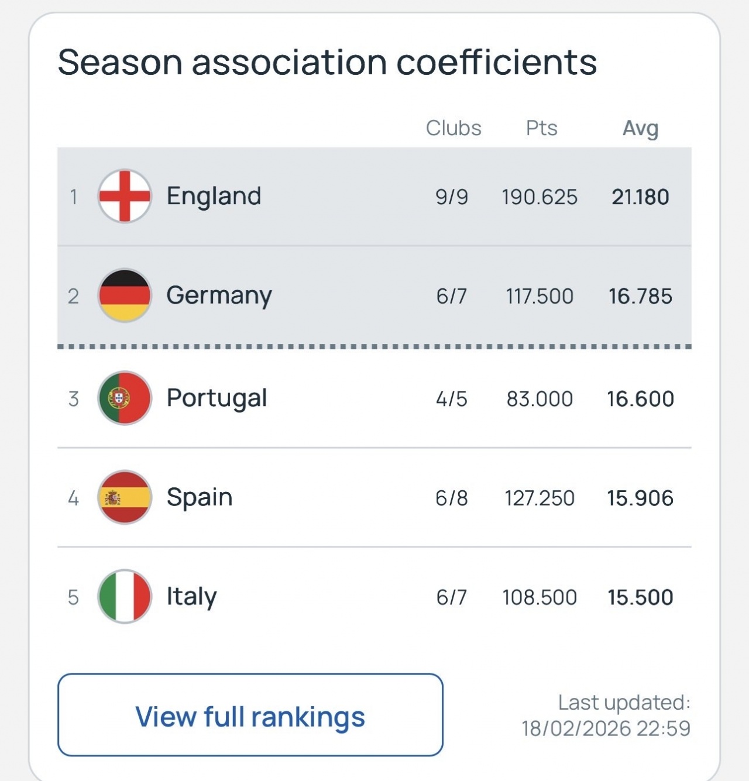This screenshot has height=781, width=749.
Task: Open Germany's country details
Action: (x=218, y=295)
